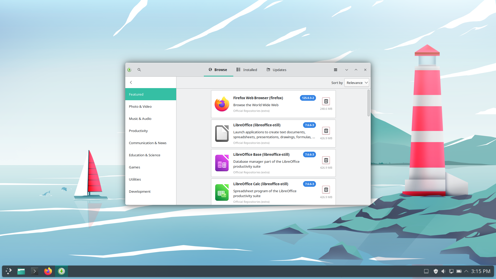Select the Productivity category
Viewport: 496px width, 279px height.
(151, 131)
